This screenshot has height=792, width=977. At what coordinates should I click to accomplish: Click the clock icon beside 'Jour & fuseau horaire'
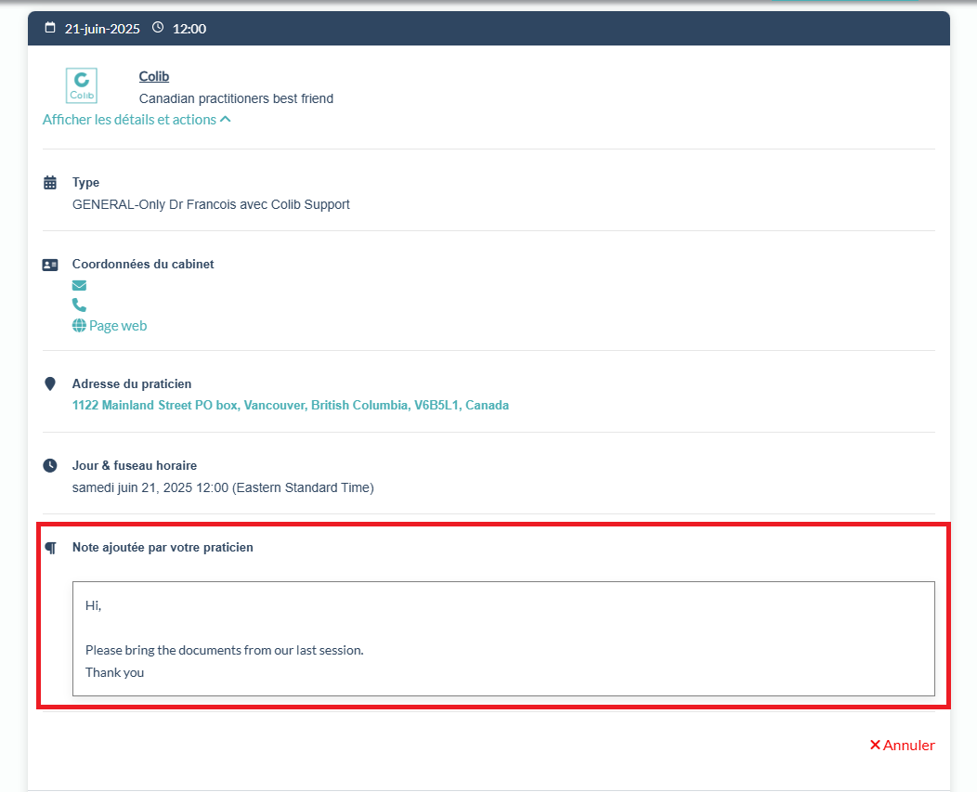[50, 465]
